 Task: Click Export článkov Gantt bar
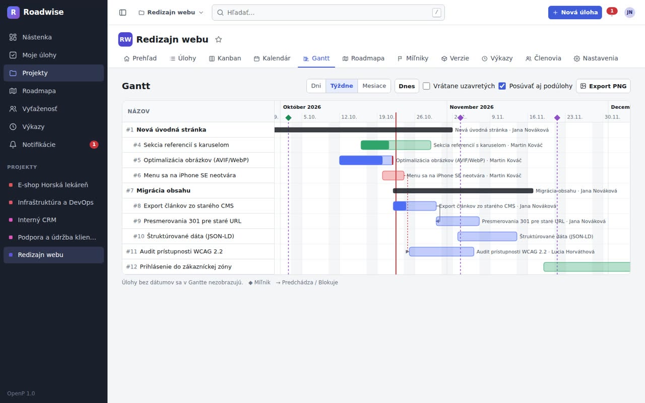415,206
